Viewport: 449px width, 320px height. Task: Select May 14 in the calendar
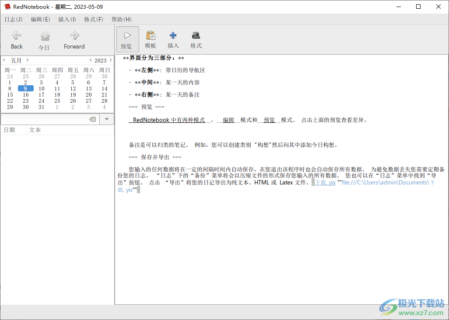tap(105, 89)
